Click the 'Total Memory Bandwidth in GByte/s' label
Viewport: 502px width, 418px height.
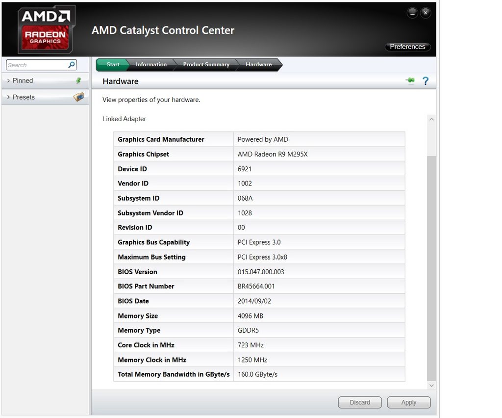pos(174,374)
